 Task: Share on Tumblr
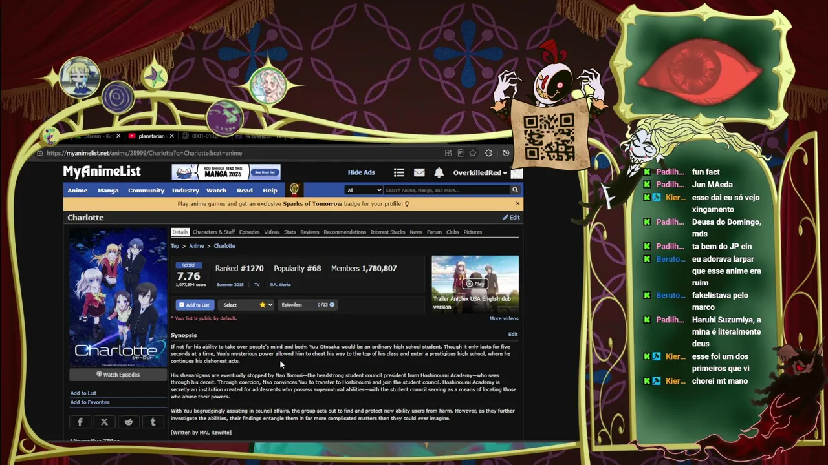[x=153, y=422]
